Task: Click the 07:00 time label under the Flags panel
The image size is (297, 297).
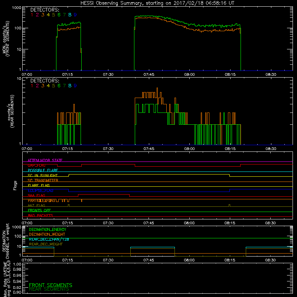Action: click(27, 223)
